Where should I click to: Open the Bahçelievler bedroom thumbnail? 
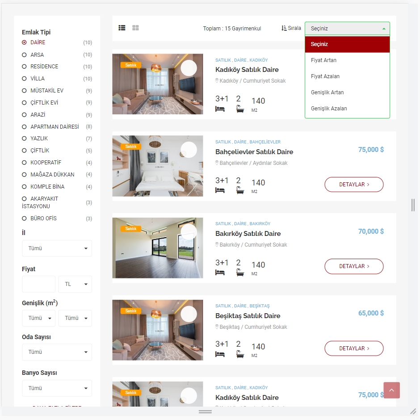(157, 166)
